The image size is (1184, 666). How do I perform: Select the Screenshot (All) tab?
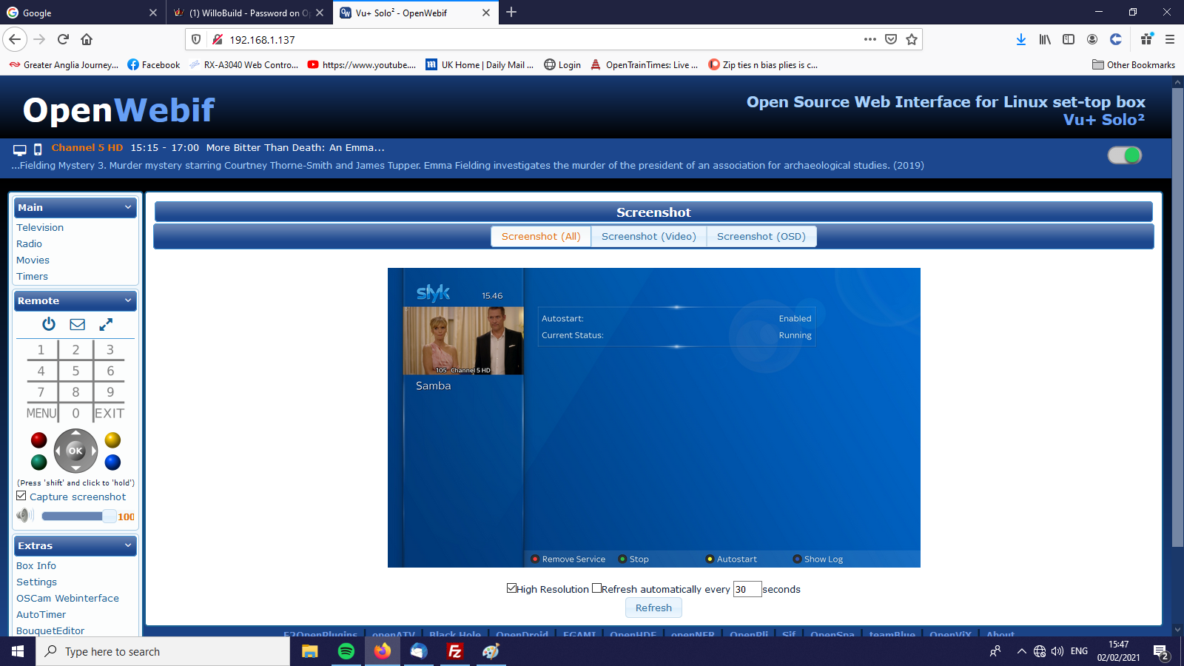point(541,236)
